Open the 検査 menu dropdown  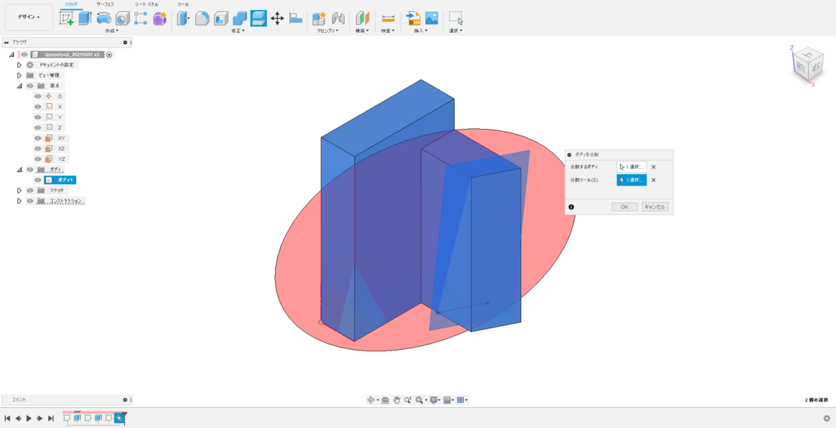pyautogui.click(x=388, y=31)
